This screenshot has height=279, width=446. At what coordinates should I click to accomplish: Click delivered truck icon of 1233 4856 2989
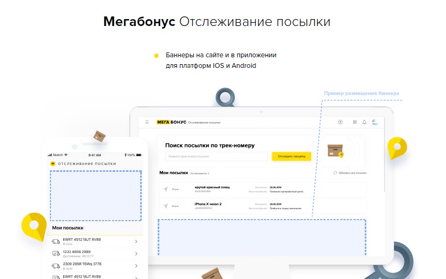point(56,254)
